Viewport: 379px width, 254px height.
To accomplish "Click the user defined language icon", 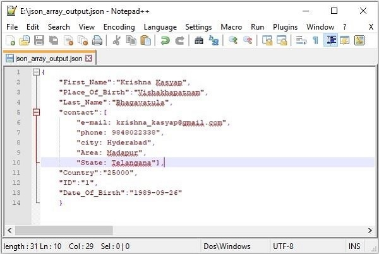I will pyautogui.click(x=345, y=40).
